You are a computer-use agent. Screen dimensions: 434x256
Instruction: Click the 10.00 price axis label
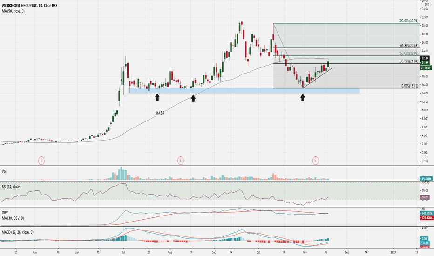click(425, 110)
